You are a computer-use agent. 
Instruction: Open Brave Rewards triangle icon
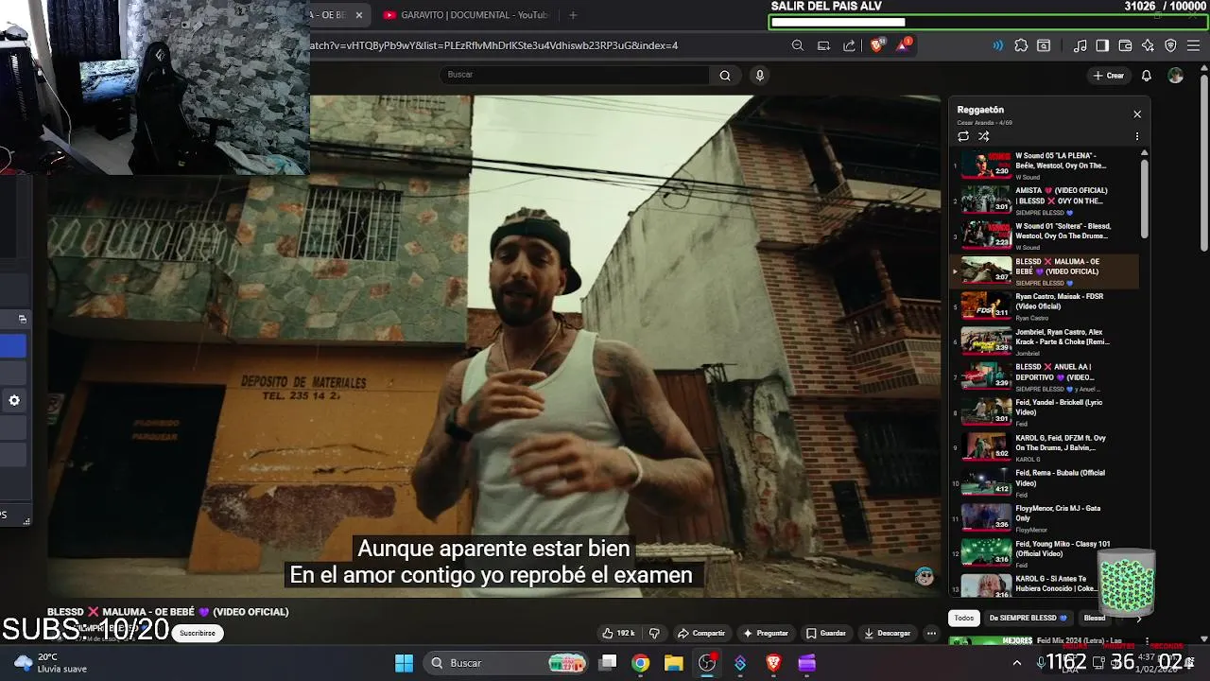click(x=903, y=45)
